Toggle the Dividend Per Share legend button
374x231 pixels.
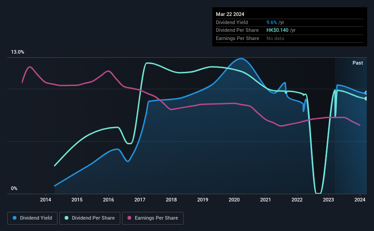[x=90, y=218]
